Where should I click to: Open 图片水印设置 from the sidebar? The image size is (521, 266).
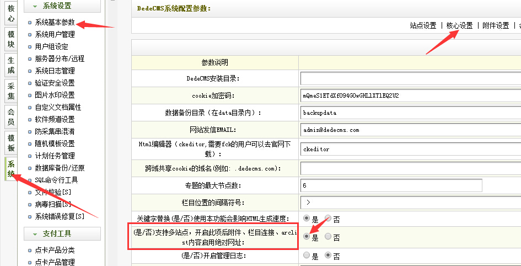coord(54,95)
